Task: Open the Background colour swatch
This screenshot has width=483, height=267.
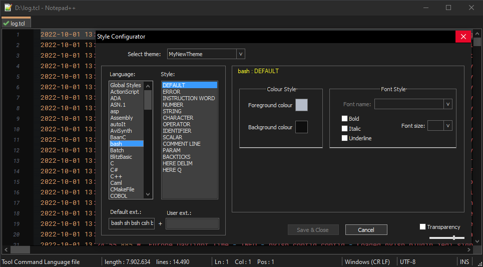Action: (302, 127)
